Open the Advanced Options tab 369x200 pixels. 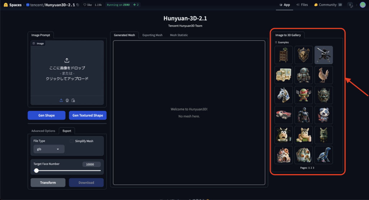43,131
